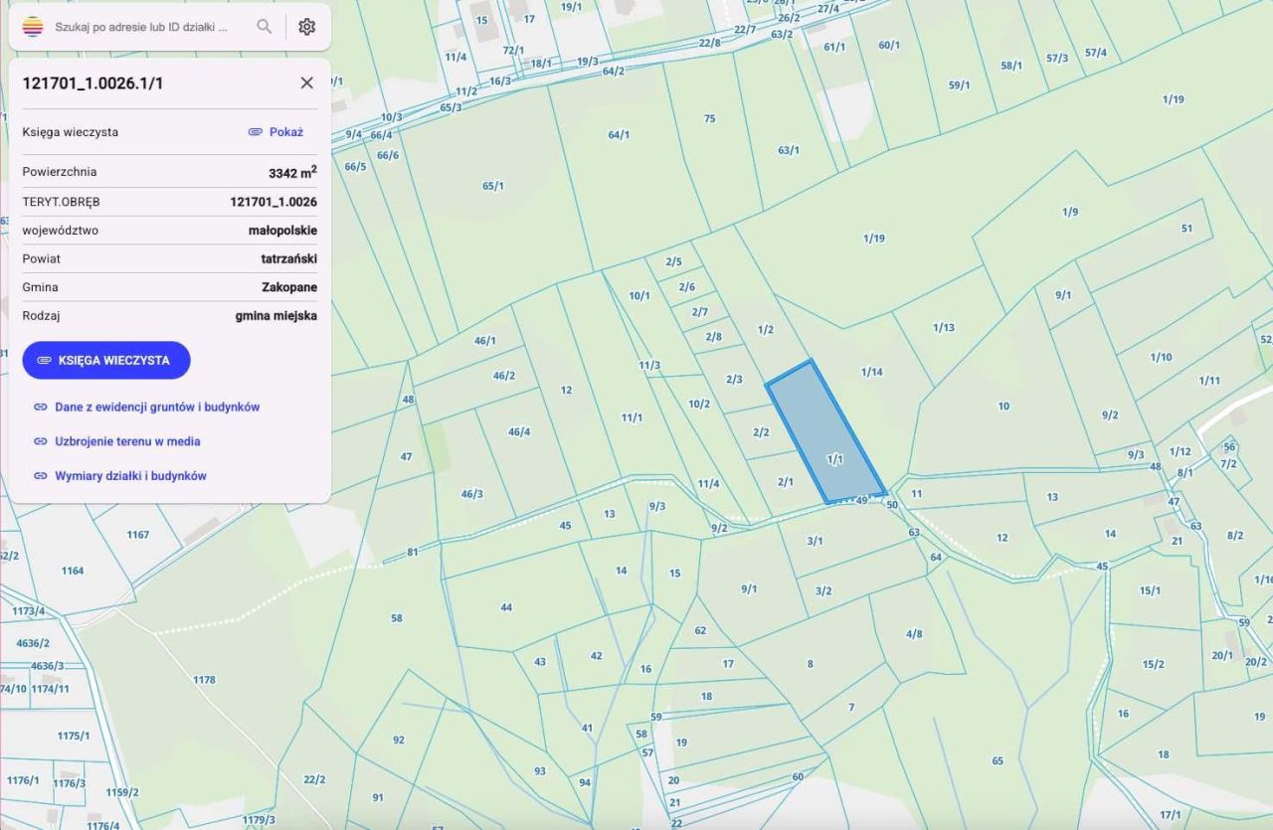This screenshot has width=1273, height=830.
Task: Click the Pokaż link for Księga wieczysta
Action: [275, 132]
